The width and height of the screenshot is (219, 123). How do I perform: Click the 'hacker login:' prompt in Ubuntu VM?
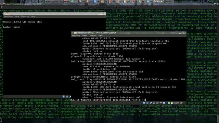[12, 27]
